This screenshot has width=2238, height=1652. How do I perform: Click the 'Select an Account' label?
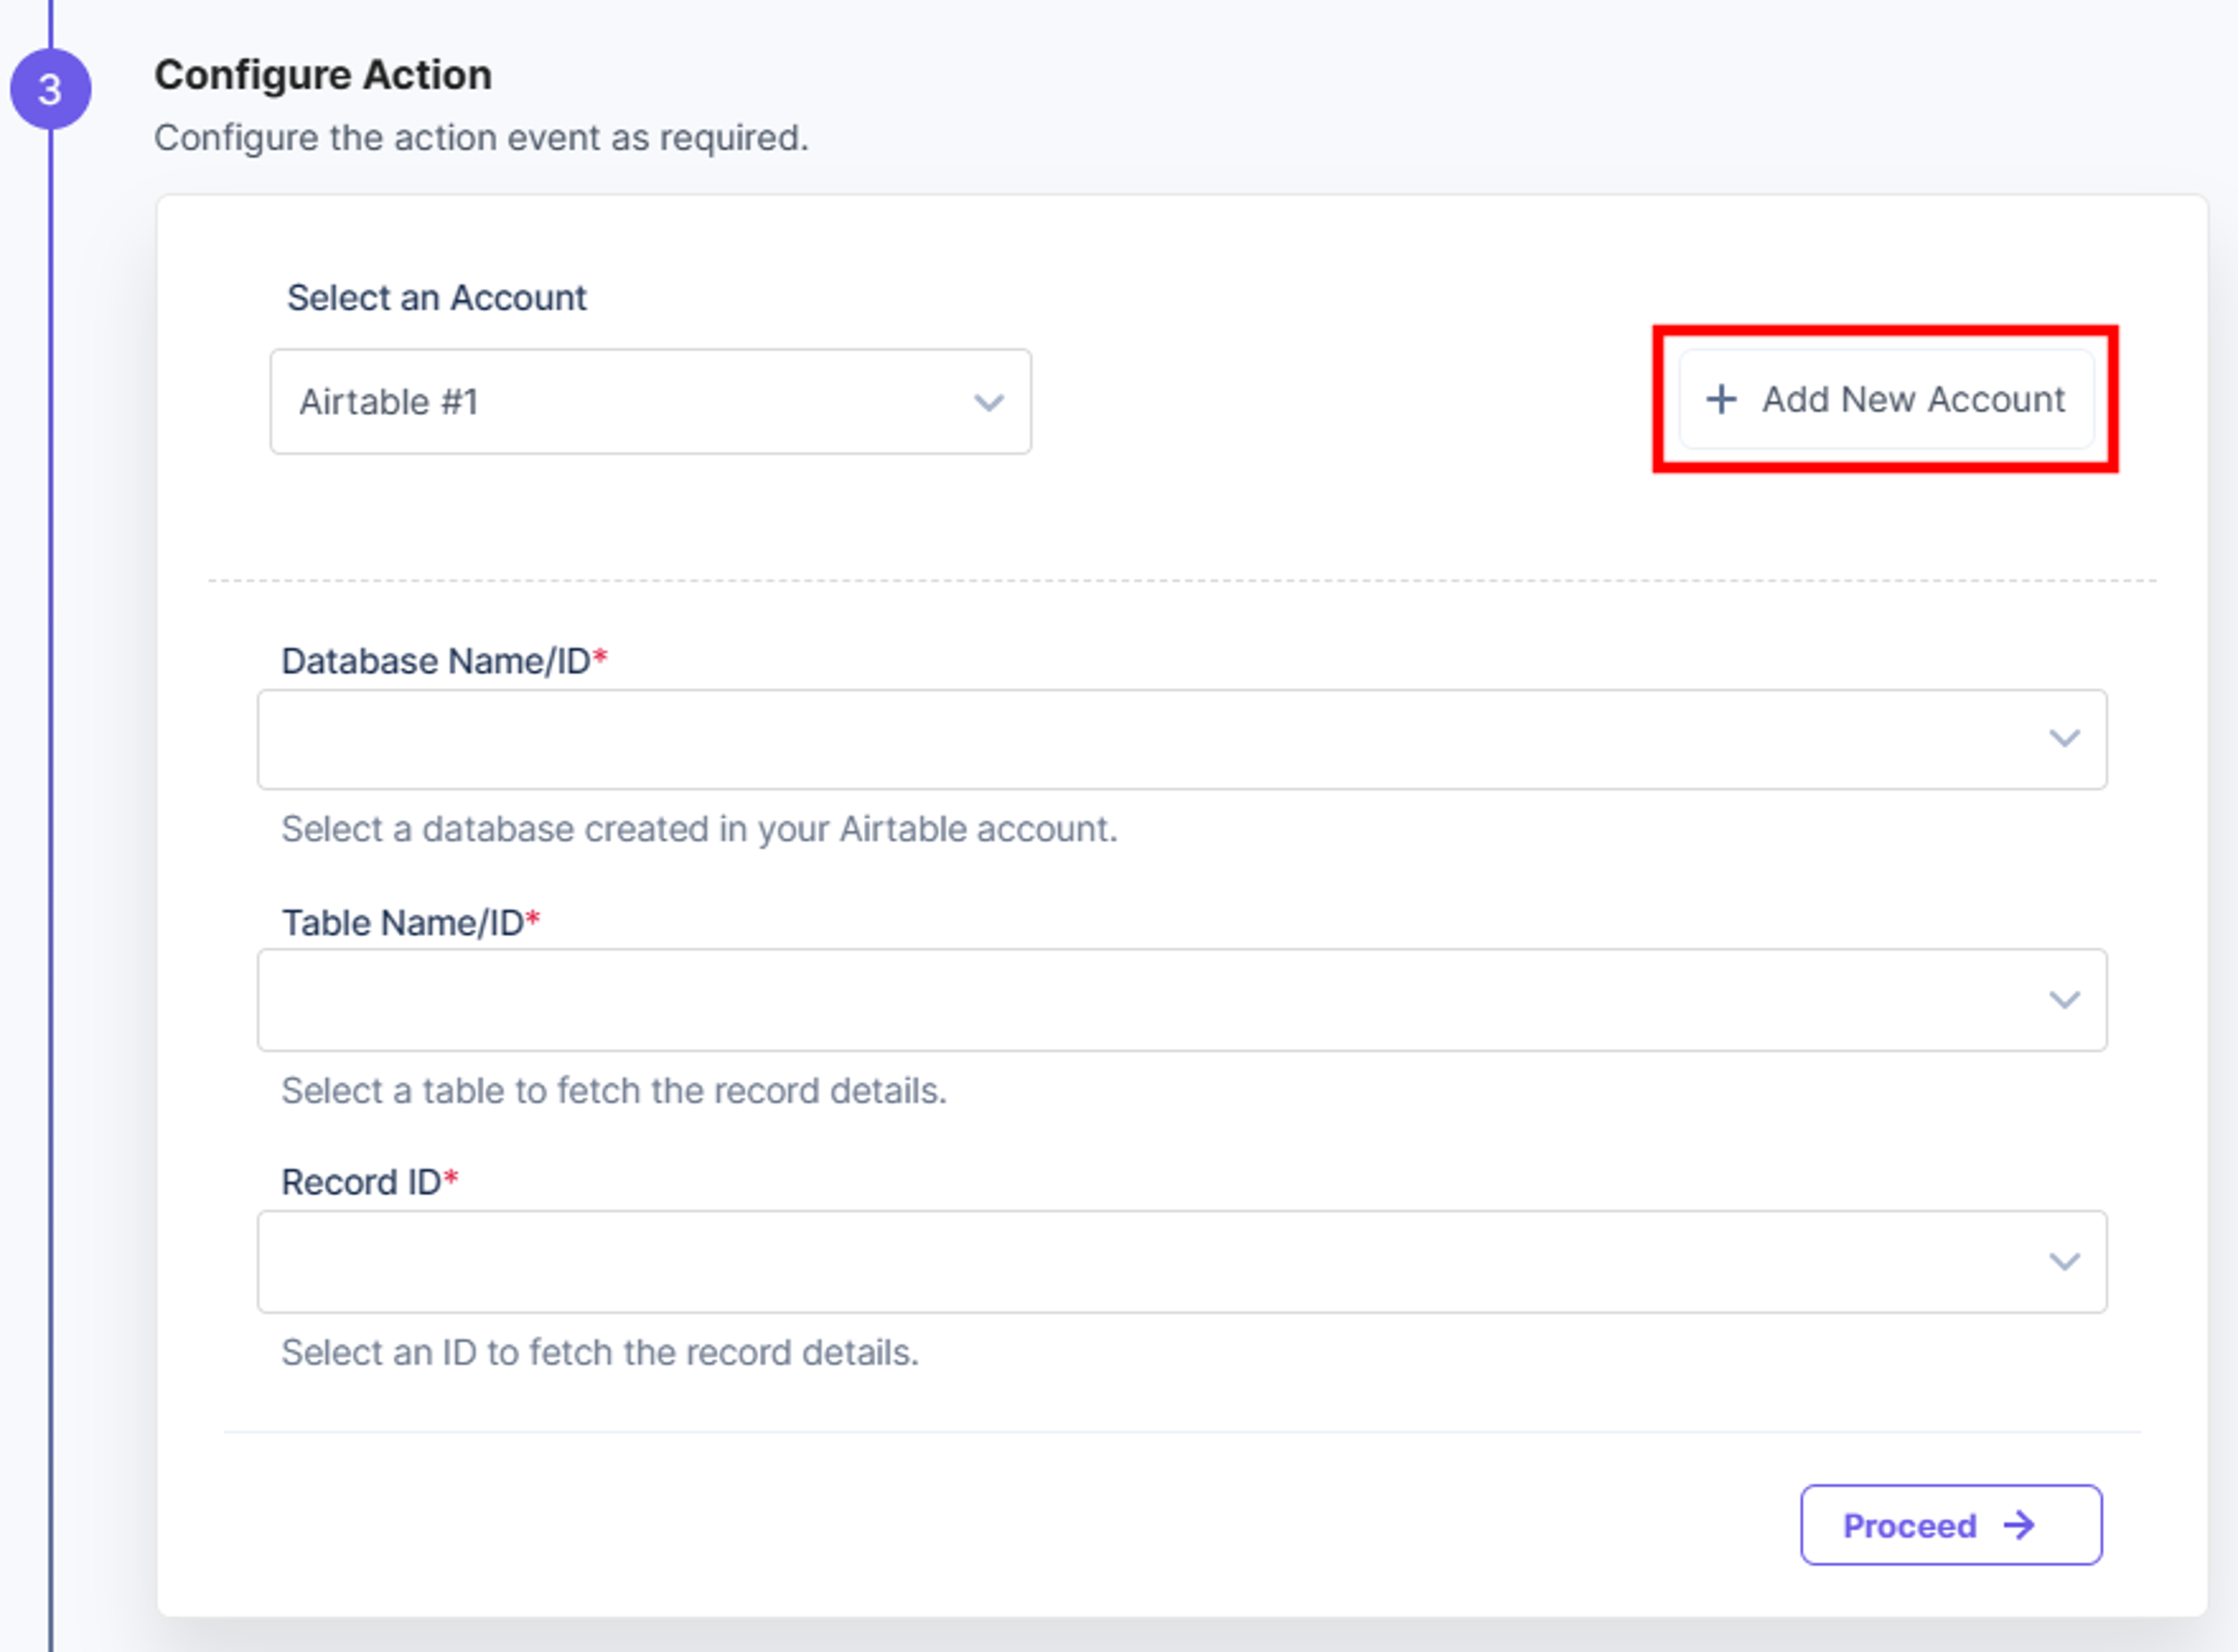[436, 298]
